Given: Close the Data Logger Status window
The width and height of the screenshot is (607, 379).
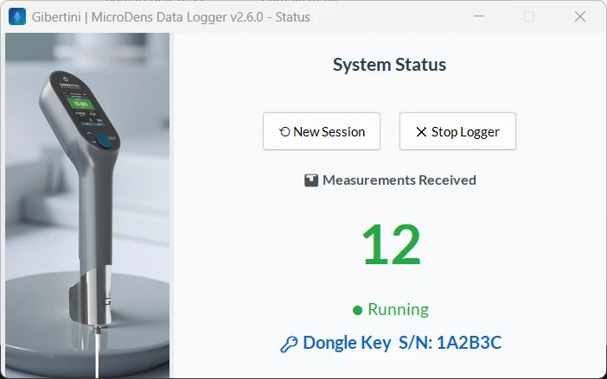Looking at the screenshot, I should (x=580, y=16).
